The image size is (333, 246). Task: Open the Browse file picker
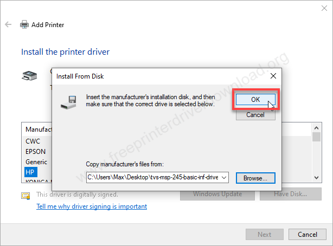tap(255, 178)
